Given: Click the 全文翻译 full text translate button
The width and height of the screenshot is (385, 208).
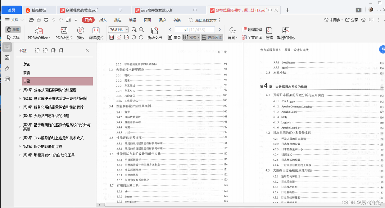Looking at the screenshot, I should click(252, 37).
